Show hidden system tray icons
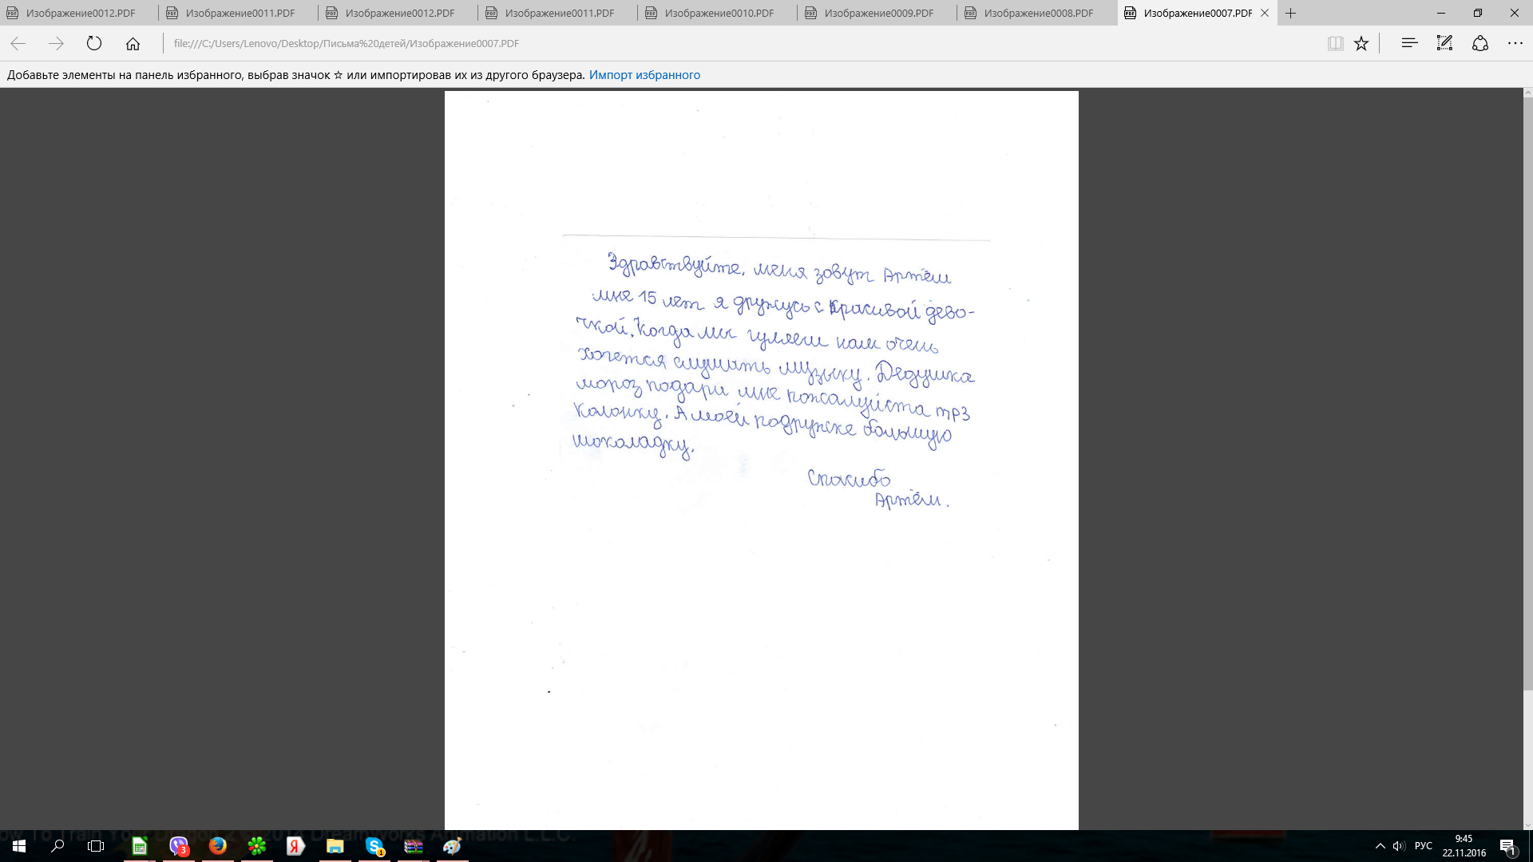 (x=1380, y=846)
